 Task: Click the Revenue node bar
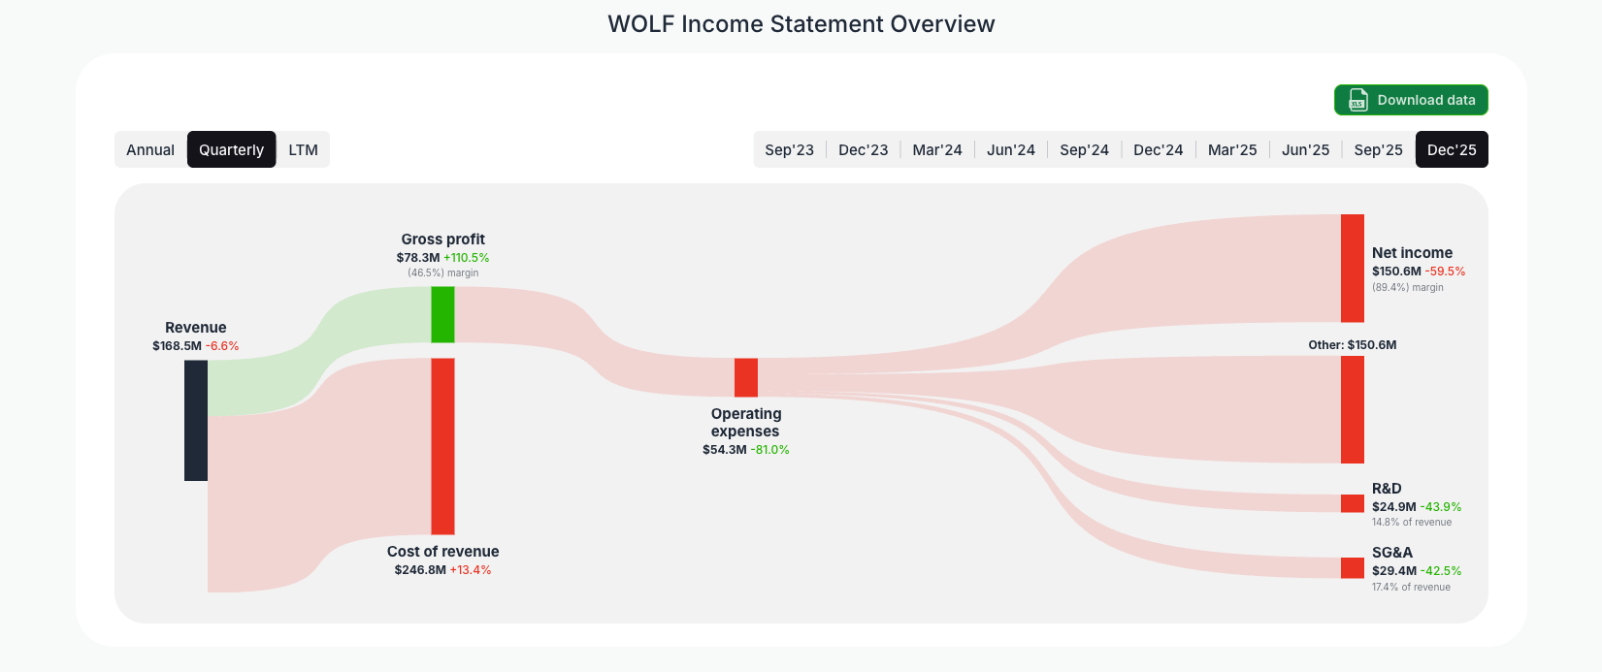[195, 420]
